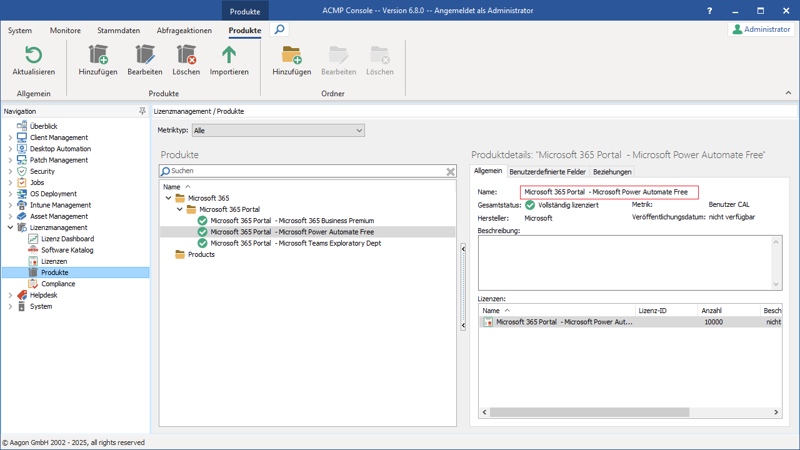Collapse the Lizenzmanagement navigation node
Screen dimensions: 800x450
(10, 227)
